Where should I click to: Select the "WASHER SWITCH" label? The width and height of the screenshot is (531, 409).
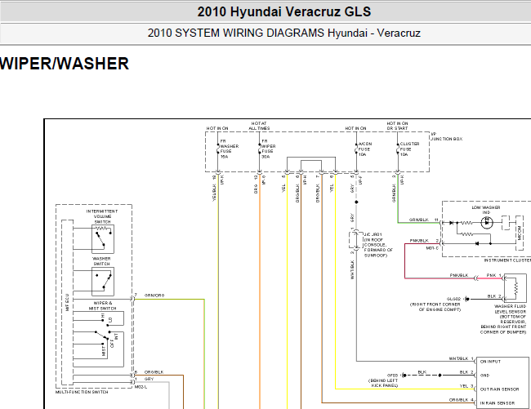click(101, 261)
